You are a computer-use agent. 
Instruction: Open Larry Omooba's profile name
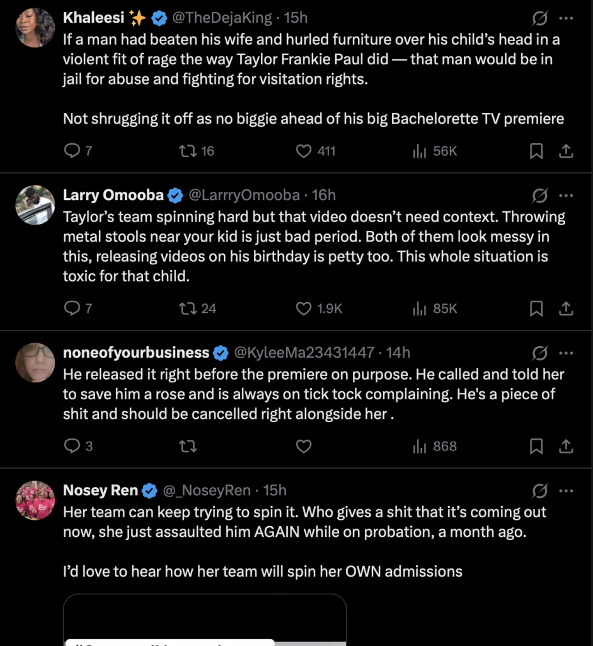(x=113, y=195)
